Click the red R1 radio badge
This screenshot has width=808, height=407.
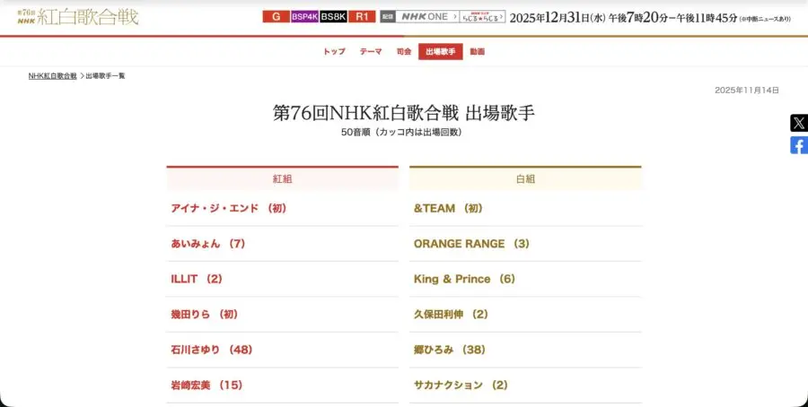[362, 16]
